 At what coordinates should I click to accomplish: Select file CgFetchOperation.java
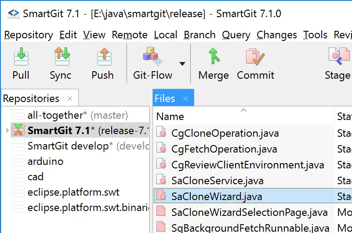[x=224, y=149]
